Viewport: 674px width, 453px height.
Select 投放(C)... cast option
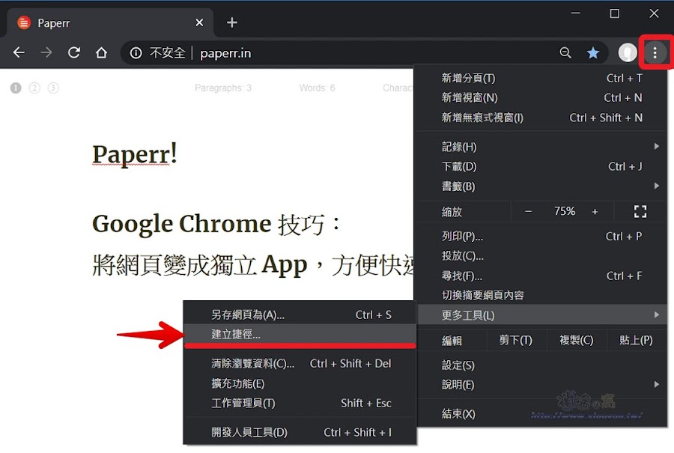click(x=541, y=256)
